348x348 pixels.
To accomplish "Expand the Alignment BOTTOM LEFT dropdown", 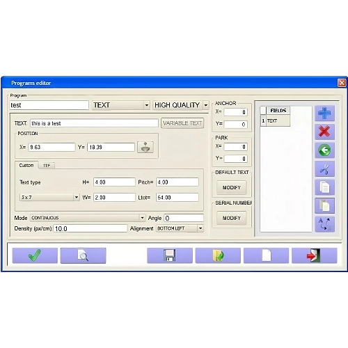I will click(200, 228).
